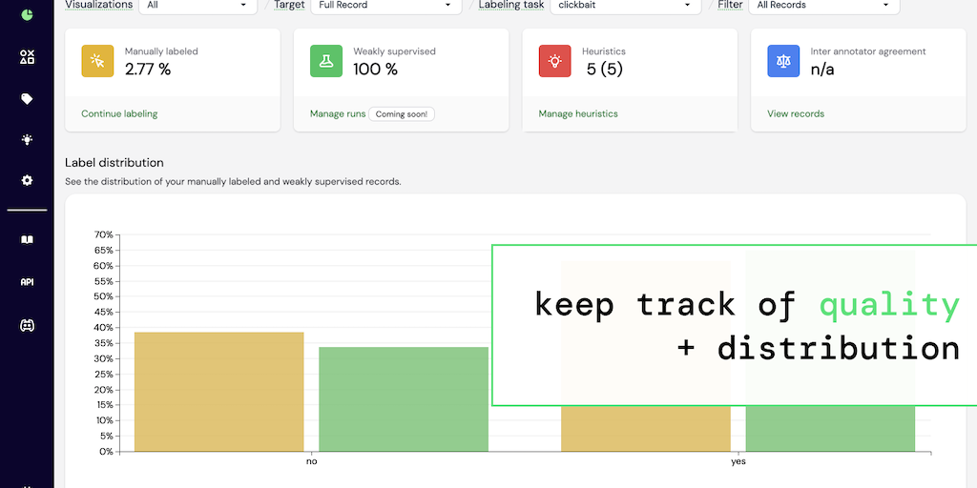
Task: Open the tag labeling icon in sidebar
Action: [27, 99]
